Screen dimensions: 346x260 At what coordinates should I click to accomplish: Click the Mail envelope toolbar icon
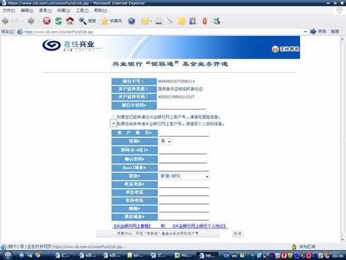145,21
